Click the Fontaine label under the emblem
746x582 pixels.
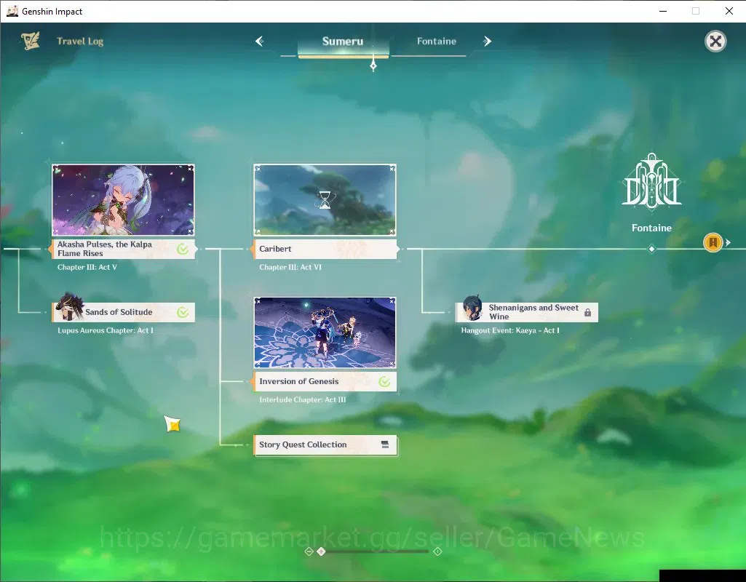pos(651,228)
